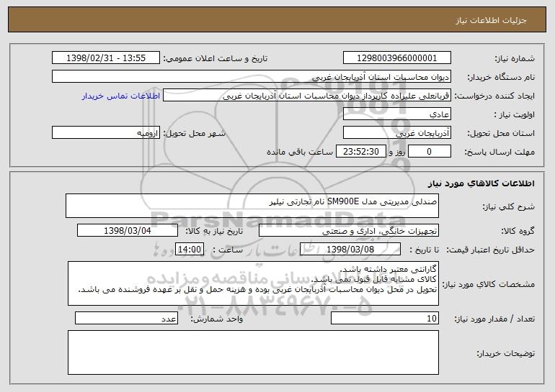Click the buyer organization name field
The height and width of the screenshot is (392, 555).
pyautogui.click(x=252, y=76)
